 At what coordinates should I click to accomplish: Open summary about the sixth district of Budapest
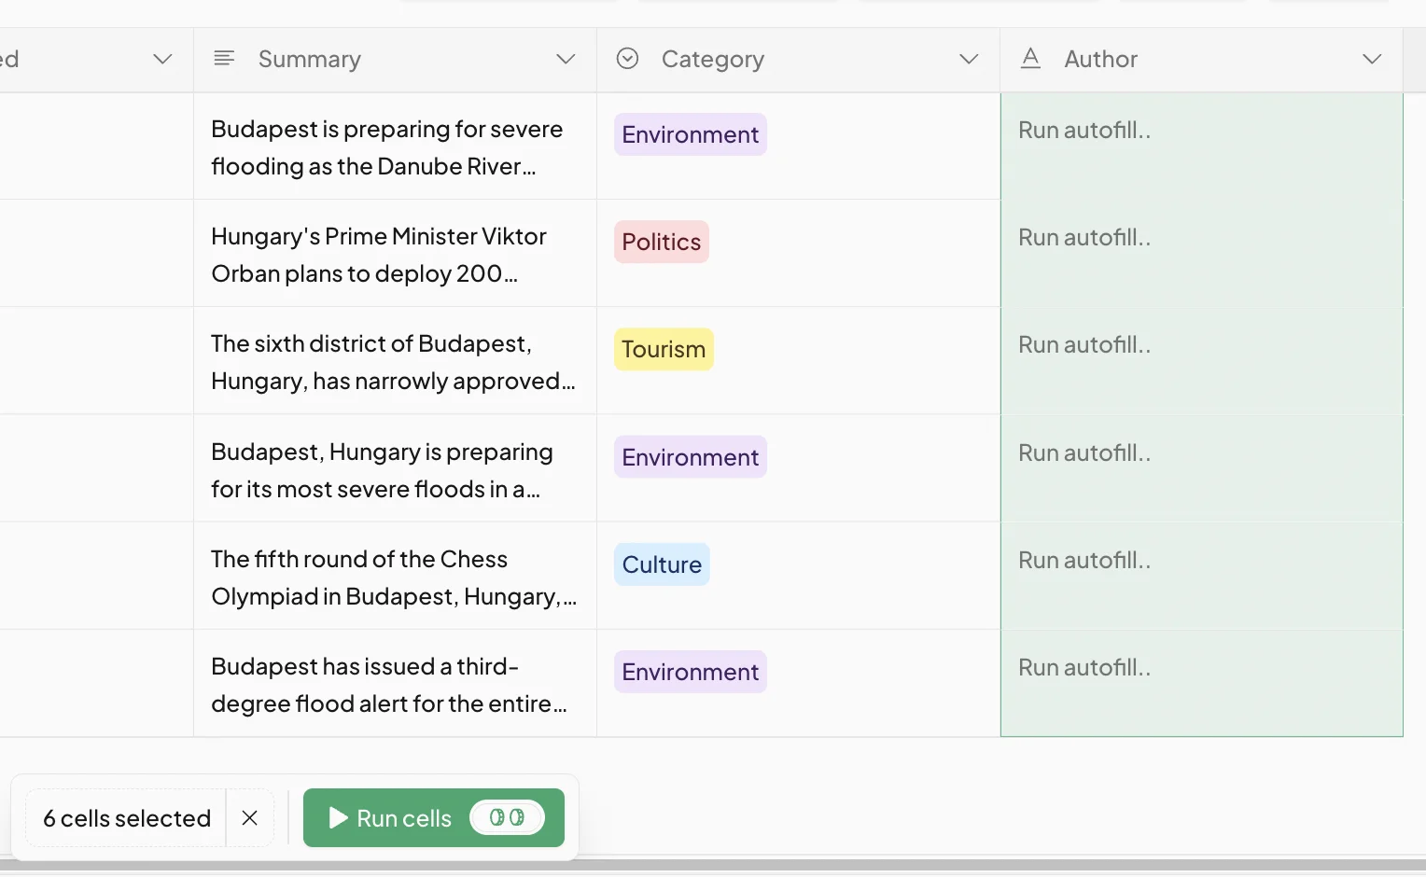click(x=395, y=361)
